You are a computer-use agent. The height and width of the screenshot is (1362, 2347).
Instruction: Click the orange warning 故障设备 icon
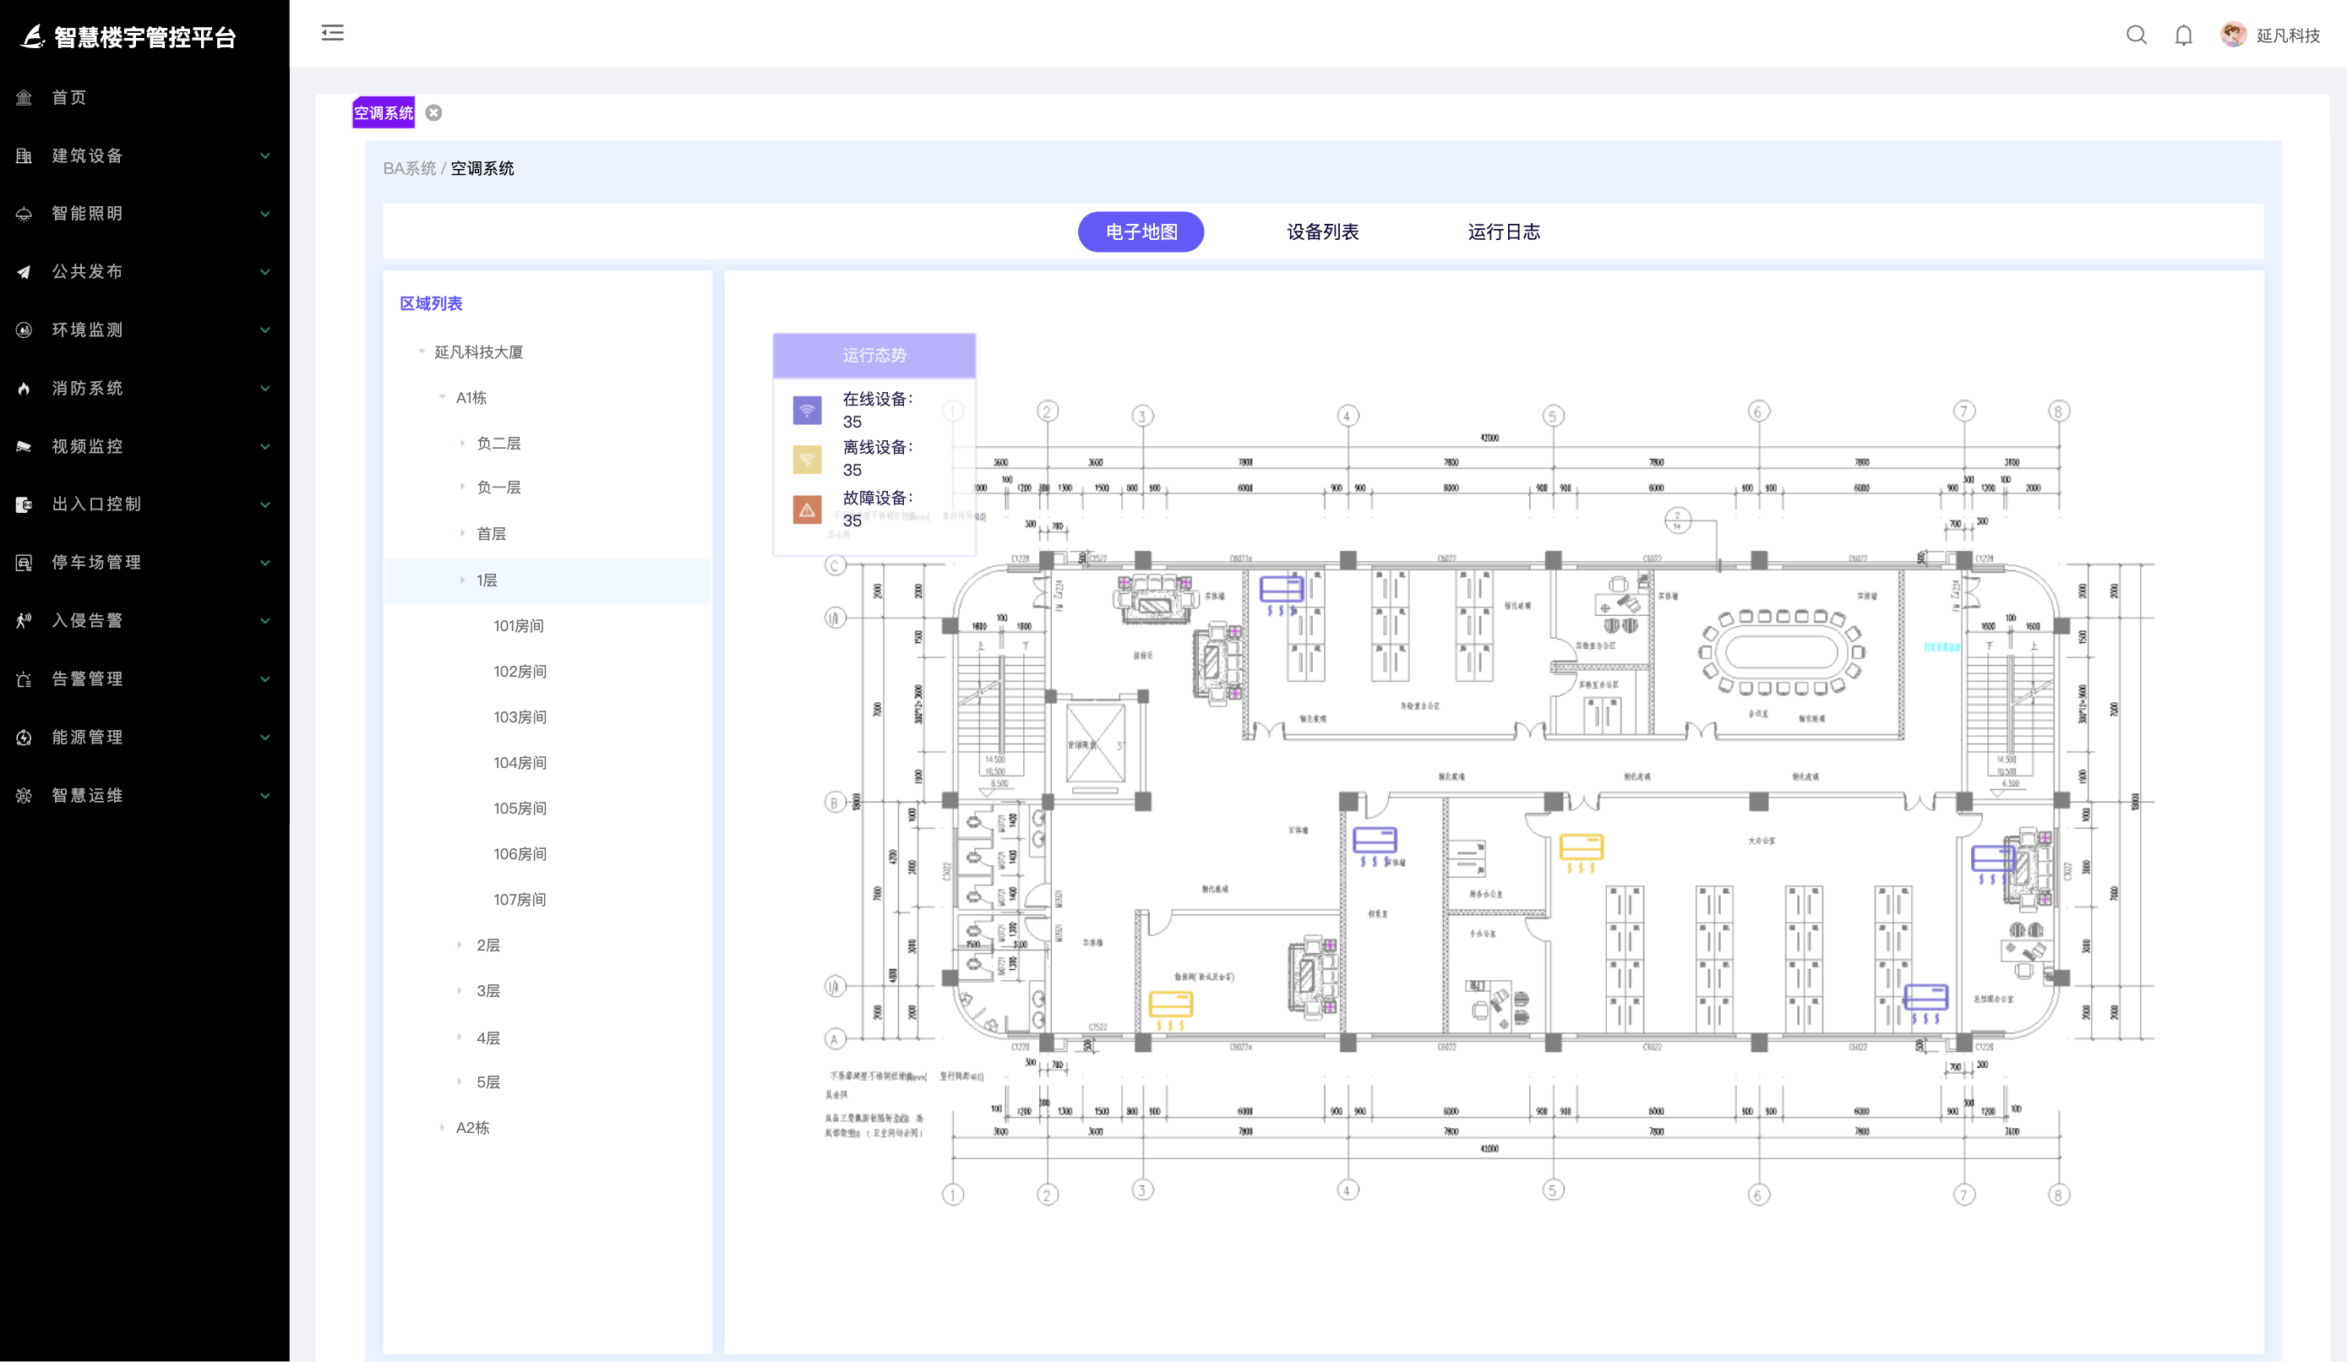807,509
